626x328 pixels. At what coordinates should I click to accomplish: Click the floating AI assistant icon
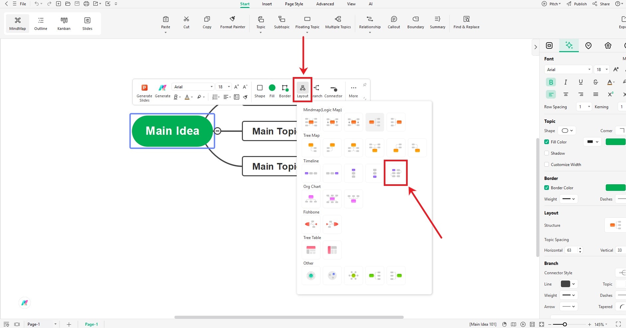click(25, 302)
